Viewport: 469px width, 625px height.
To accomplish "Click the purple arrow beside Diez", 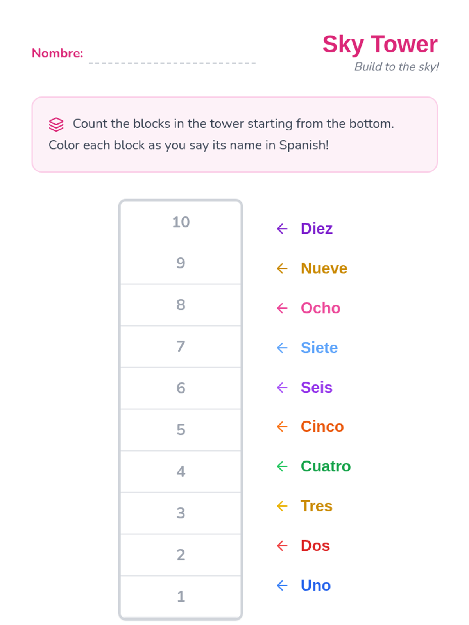I will 282,229.
